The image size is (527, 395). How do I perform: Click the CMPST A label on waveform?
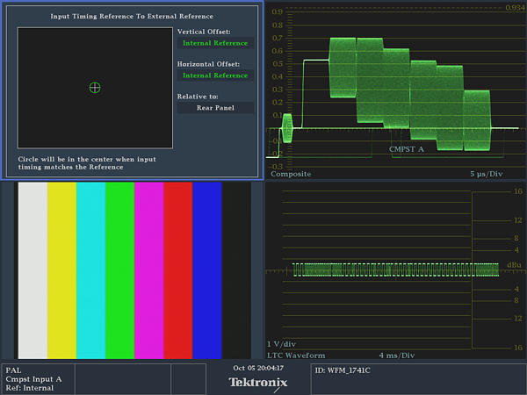pos(407,149)
